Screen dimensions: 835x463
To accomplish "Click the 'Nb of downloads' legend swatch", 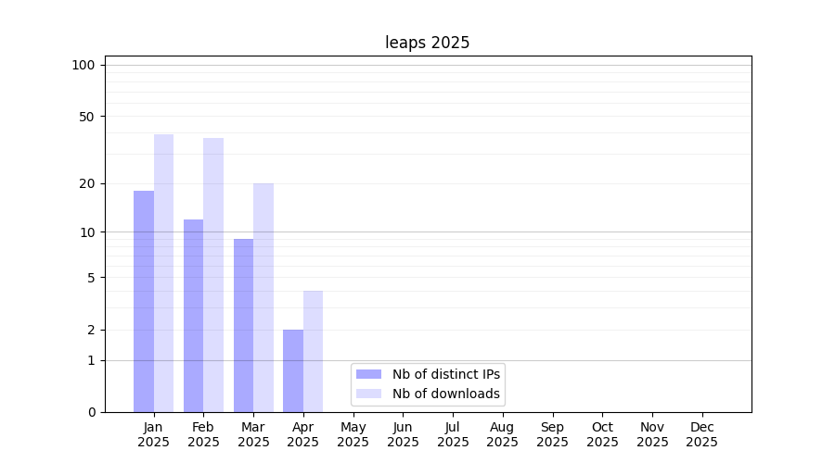I will 368,394.
